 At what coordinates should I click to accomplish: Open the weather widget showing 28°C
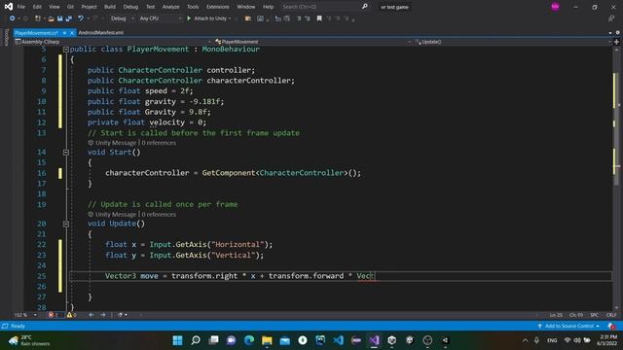click(30, 340)
